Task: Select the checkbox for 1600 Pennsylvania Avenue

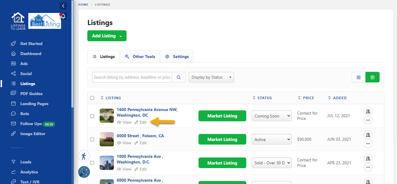Action: coord(92,116)
